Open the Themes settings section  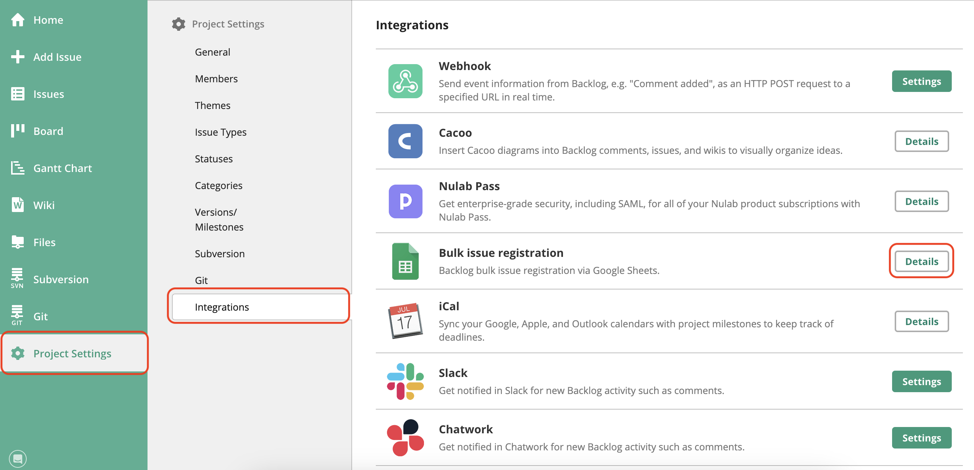(x=212, y=105)
